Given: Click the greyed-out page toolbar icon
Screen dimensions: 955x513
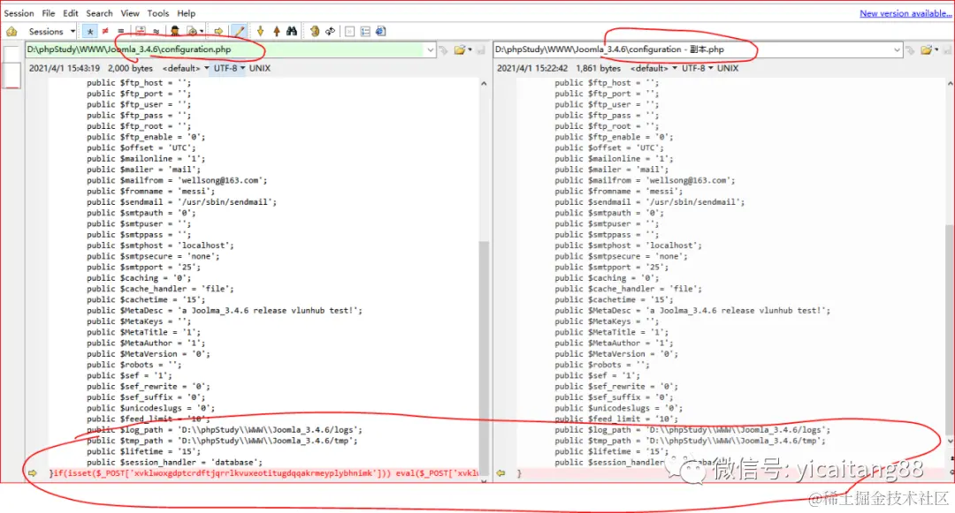Looking at the screenshot, I should coord(349,31).
